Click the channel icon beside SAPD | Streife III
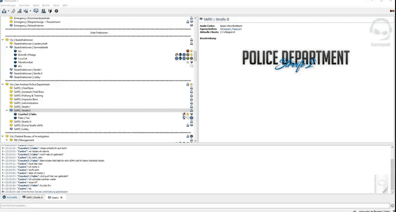 click(11, 121)
